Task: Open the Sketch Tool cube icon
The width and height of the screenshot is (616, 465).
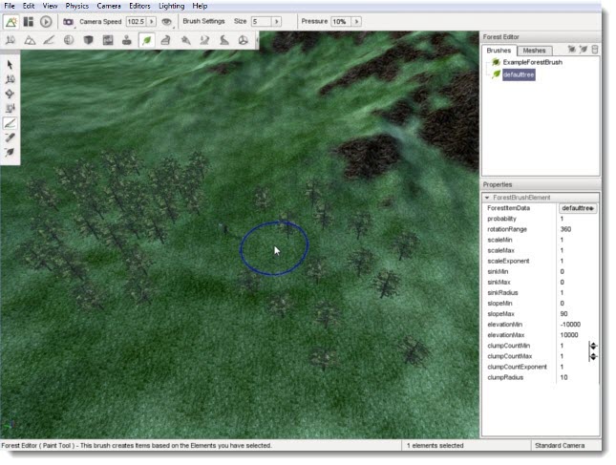Action: 88,40
